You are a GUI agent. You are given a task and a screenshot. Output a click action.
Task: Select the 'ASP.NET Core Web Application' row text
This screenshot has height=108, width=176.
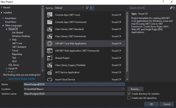coord(71,44)
